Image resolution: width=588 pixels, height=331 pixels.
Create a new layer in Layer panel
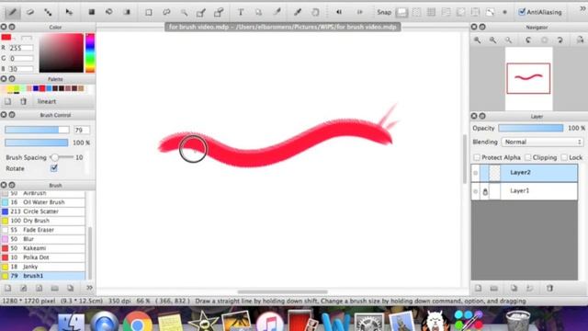pyautogui.click(x=478, y=288)
